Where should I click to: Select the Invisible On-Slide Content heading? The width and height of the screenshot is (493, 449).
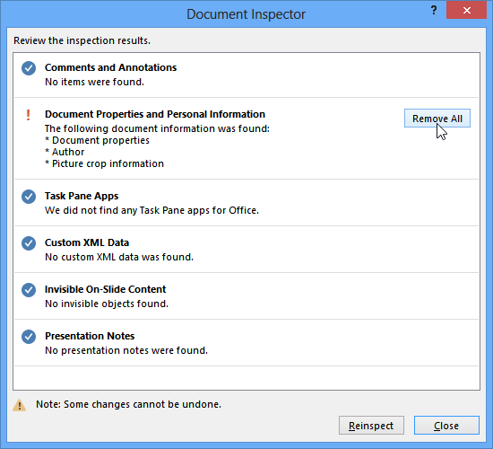click(x=106, y=289)
